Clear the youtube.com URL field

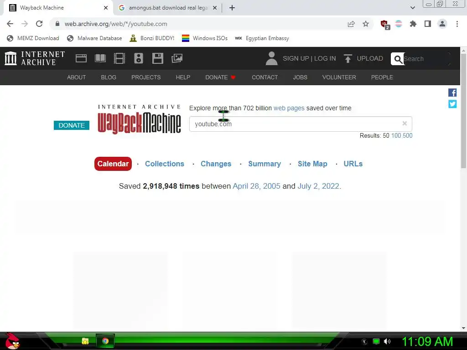(x=405, y=123)
